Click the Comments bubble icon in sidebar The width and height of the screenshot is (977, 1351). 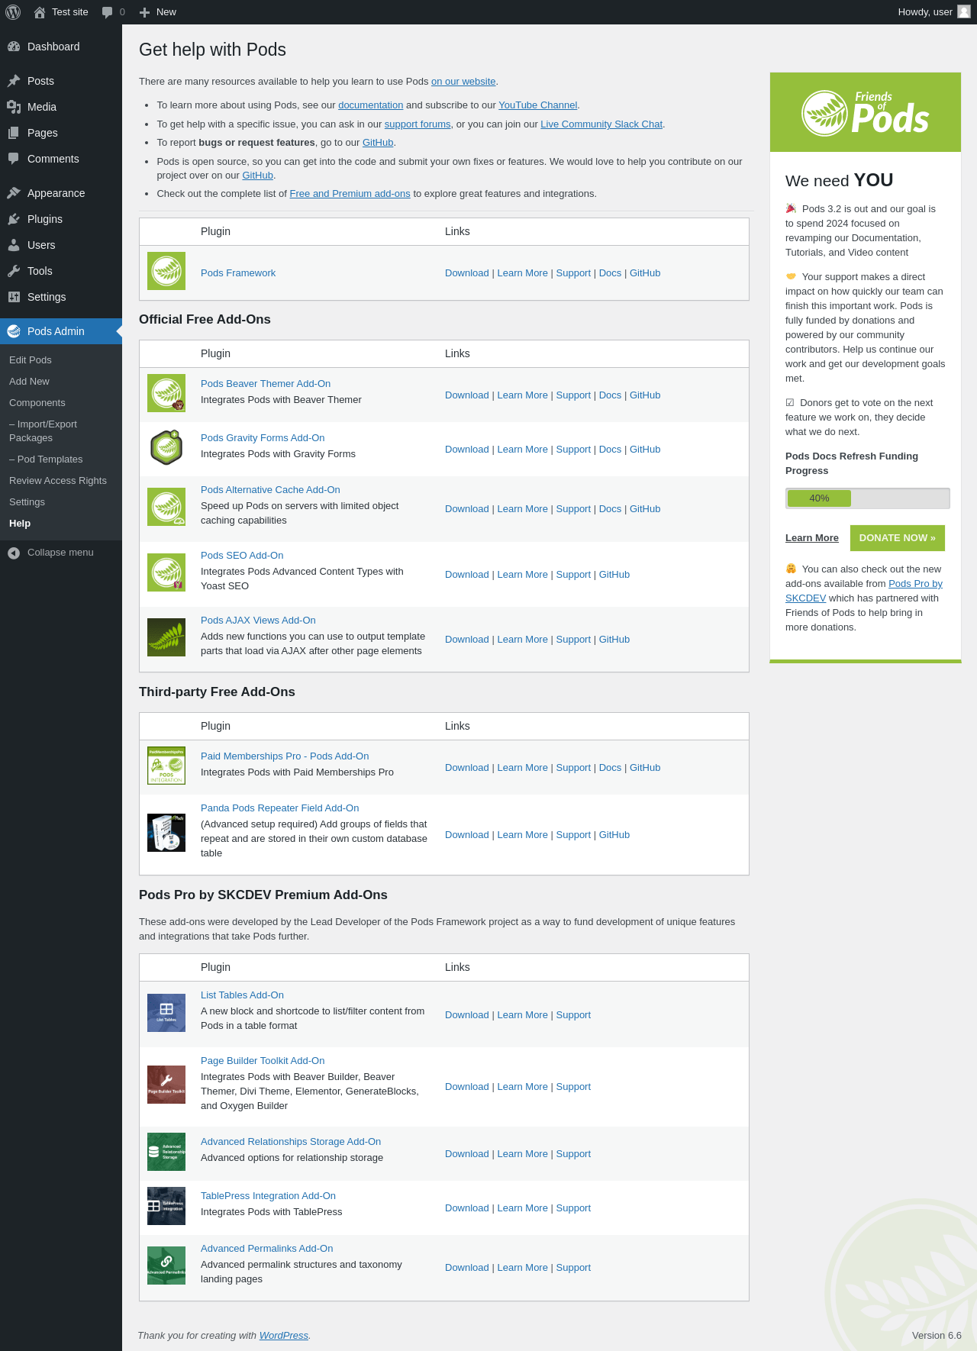14,159
